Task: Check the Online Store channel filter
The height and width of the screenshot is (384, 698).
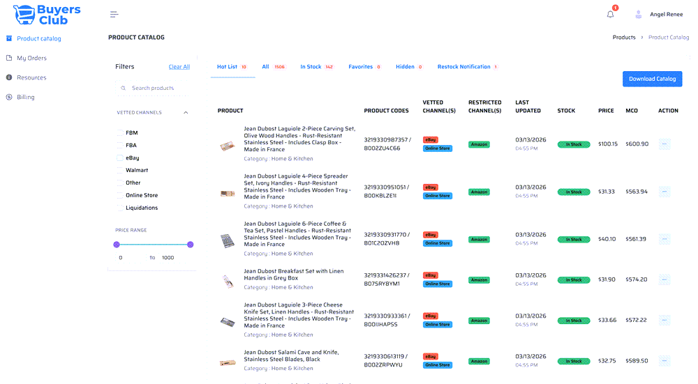Action: 120,195
